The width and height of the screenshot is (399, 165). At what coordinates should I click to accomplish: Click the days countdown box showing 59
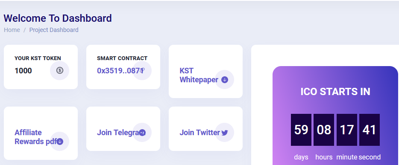pyautogui.click(x=301, y=130)
